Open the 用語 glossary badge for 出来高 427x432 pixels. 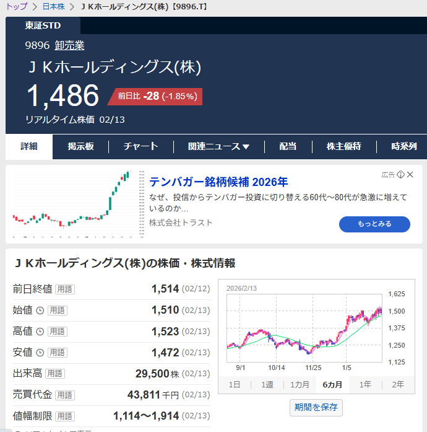tap(54, 374)
